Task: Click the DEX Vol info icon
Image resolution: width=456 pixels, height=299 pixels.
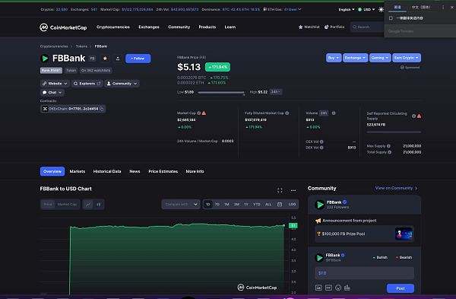Action: click(321, 148)
